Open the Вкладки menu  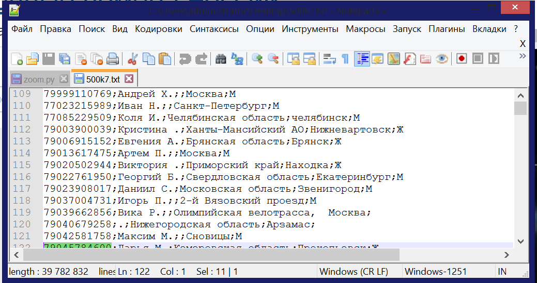[489, 29]
